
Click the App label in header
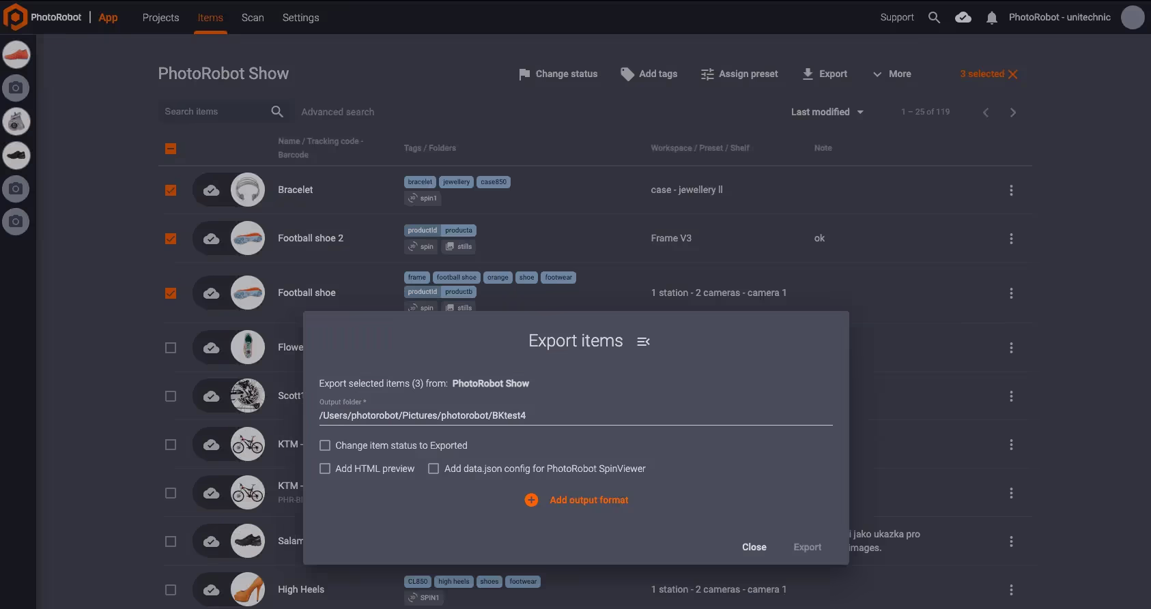tap(108, 18)
